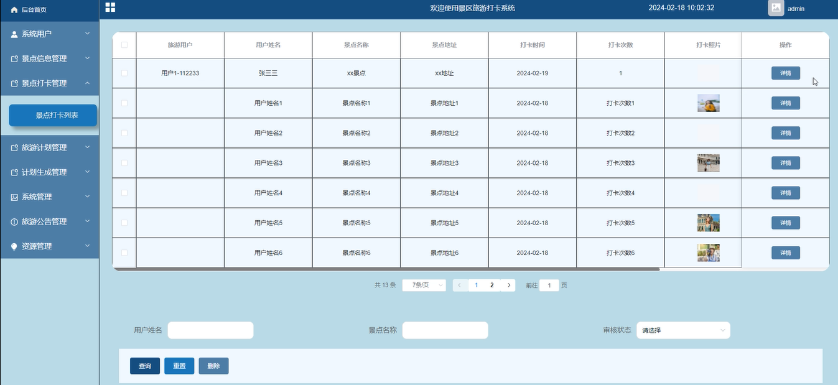Check the row for 用户姓名5
The image size is (838, 385).
point(124,223)
